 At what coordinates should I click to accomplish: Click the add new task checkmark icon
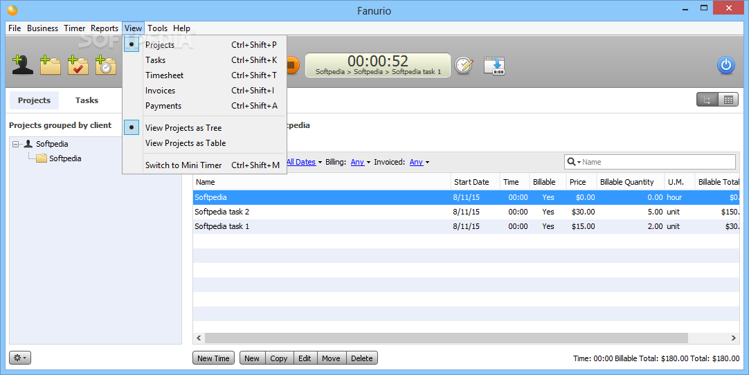pyautogui.click(x=78, y=65)
